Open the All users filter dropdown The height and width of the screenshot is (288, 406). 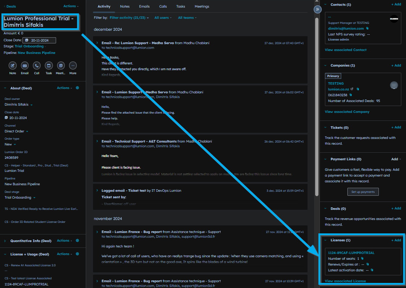[x=163, y=18]
